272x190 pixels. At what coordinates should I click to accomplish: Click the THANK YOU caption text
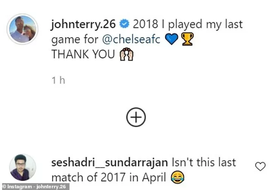point(83,54)
